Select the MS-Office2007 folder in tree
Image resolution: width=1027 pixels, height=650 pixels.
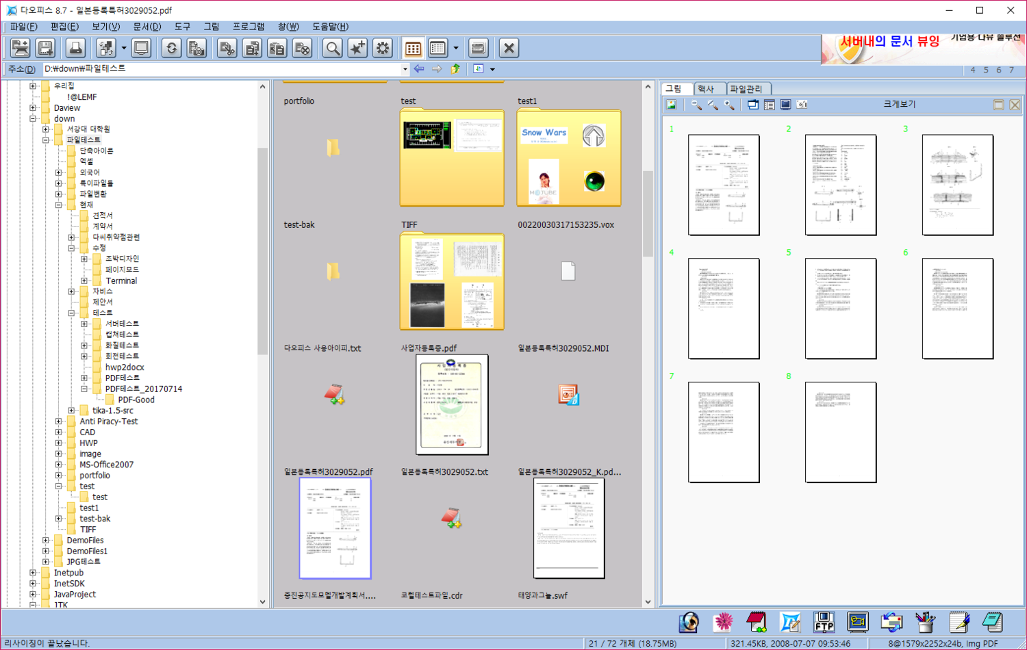(x=106, y=465)
